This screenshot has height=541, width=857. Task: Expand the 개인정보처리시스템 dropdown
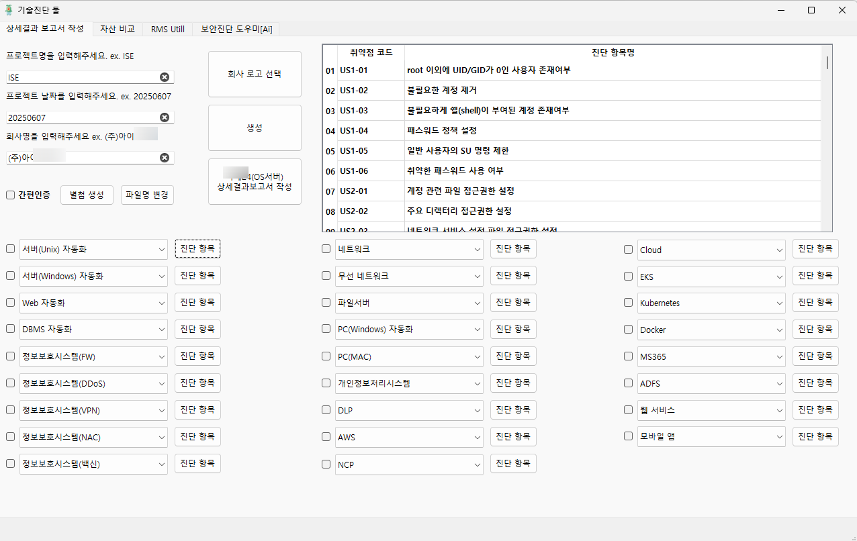click(x=477, y=383)
